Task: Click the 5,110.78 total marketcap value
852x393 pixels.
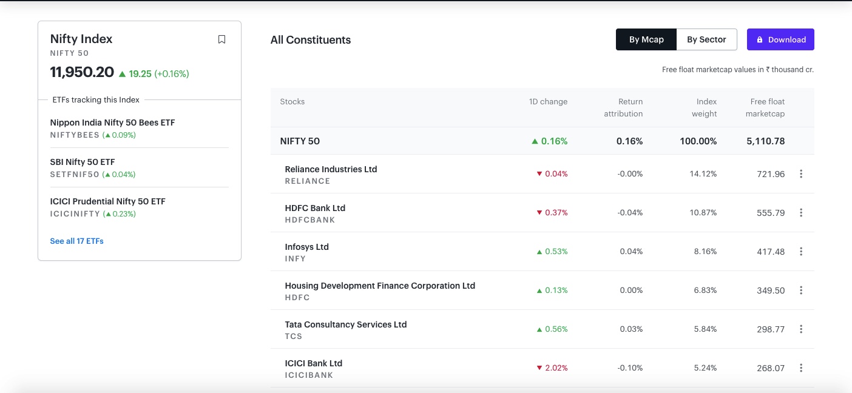Action: (766, 141)
